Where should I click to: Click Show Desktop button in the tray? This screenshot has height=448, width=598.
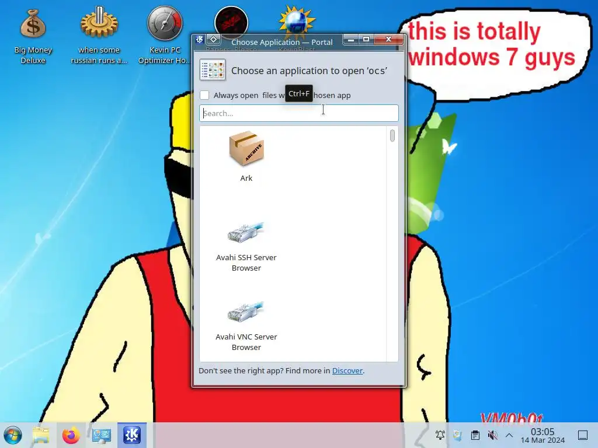[x=583, y=435]
